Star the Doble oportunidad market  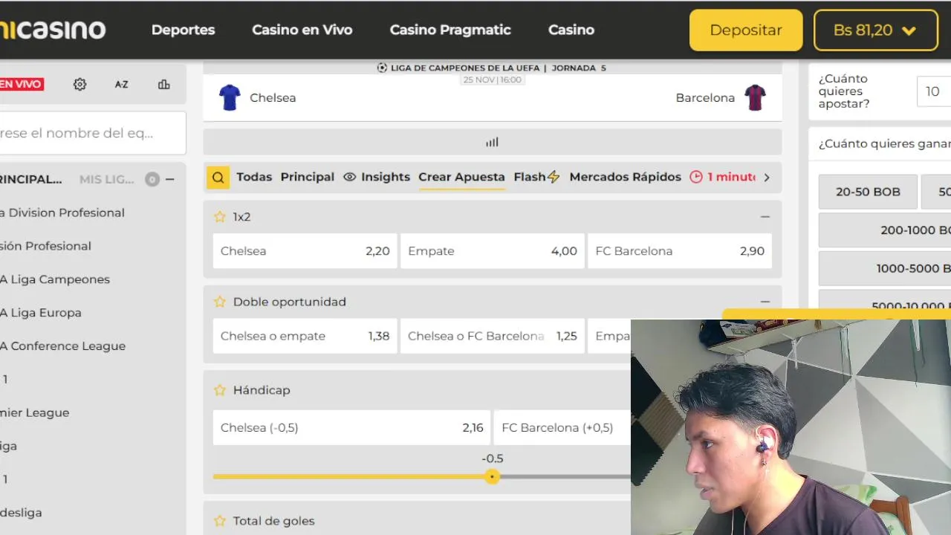(x=220, y=302)
